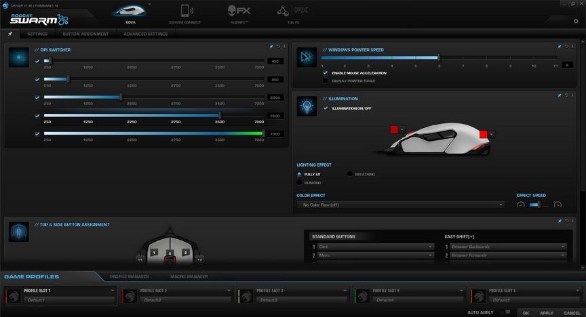The height and width of the screenshot is (317, 586).
Task: Pin the DPI Switcher panel
Action: pos(271,46)
